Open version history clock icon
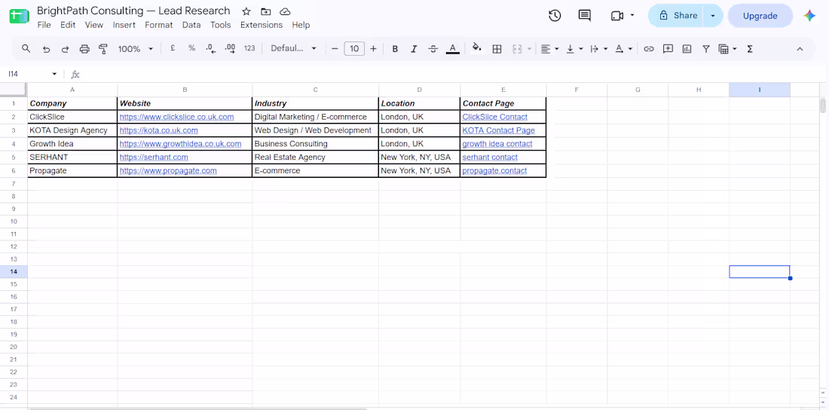 point(555,15)
